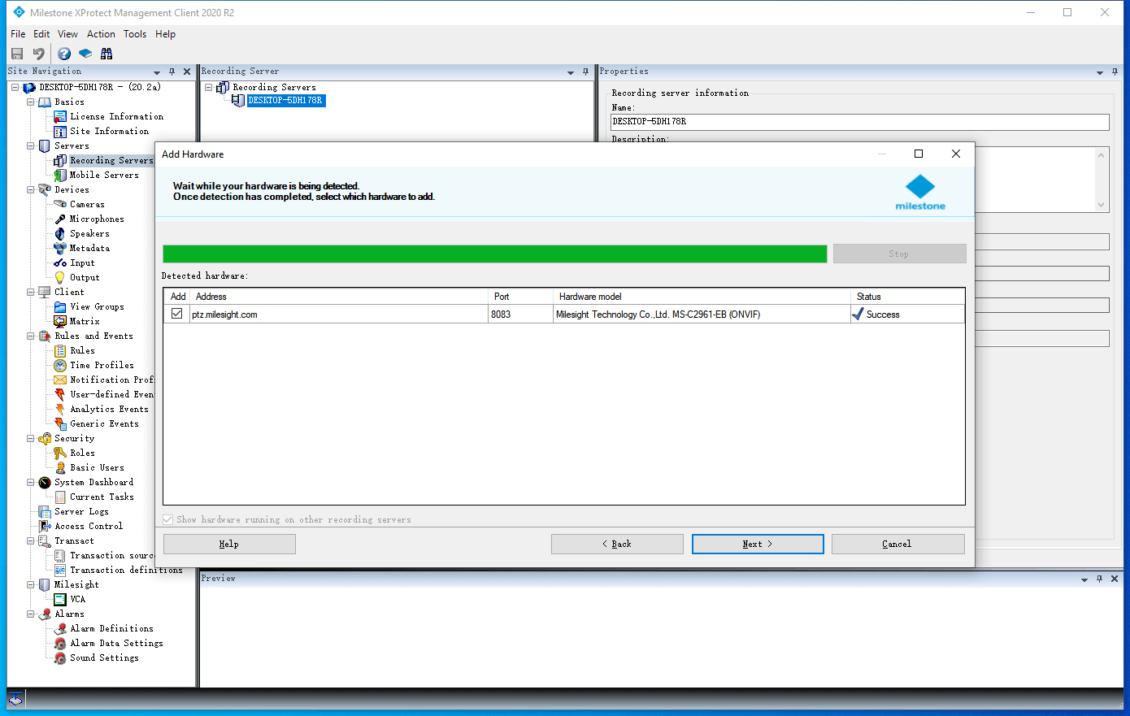Collapse the Devices tree node

coord(31,190)
